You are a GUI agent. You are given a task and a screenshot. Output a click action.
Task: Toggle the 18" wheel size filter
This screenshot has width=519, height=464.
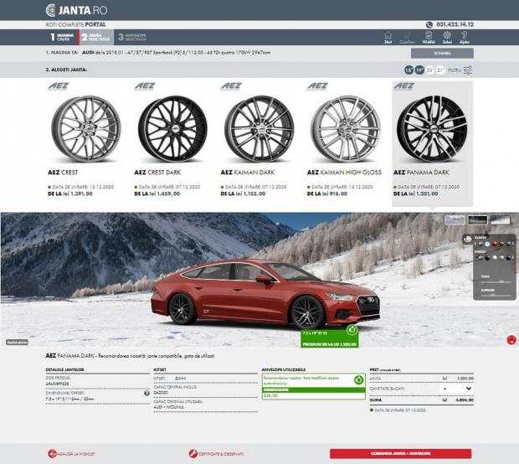[x=408, y=70]
